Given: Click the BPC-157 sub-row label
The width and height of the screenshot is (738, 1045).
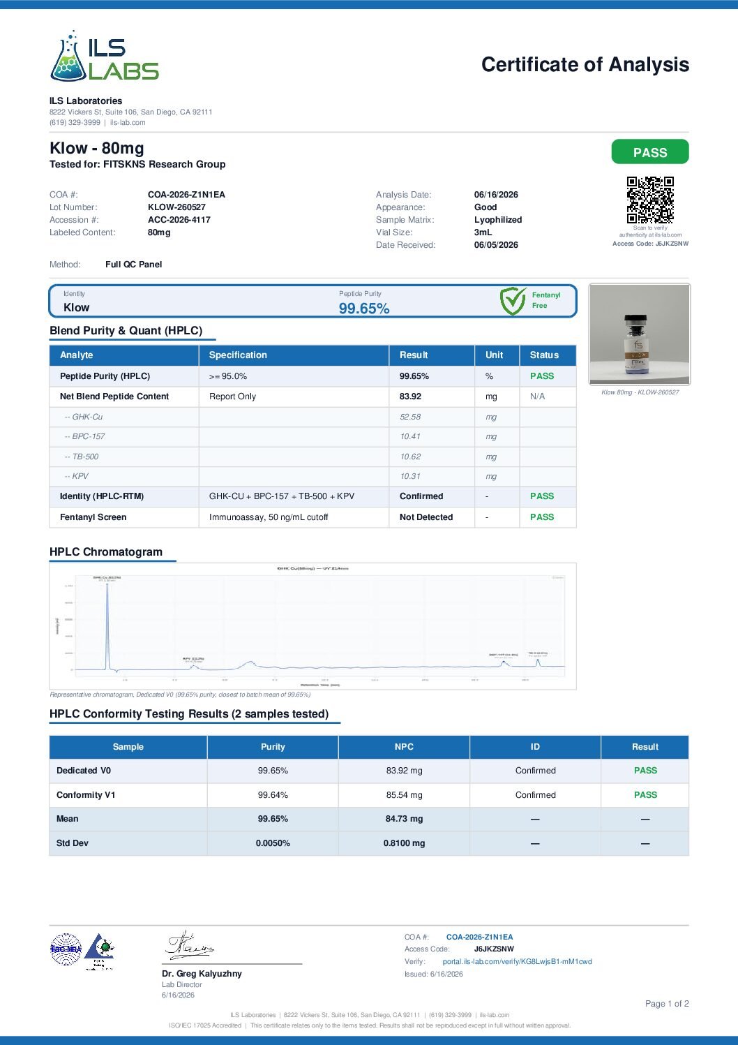Looking at the screenshot, I should 84,436.
